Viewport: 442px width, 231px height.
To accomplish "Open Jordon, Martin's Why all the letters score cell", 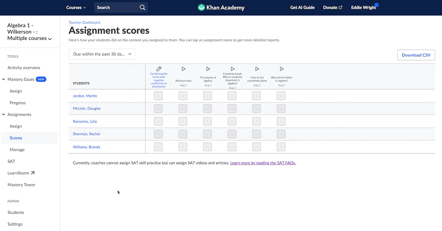I will 281,96.
